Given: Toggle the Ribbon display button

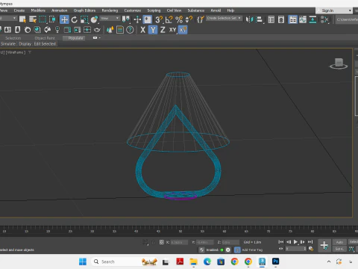Looking at the screenshot, I should tap(293, 19).
